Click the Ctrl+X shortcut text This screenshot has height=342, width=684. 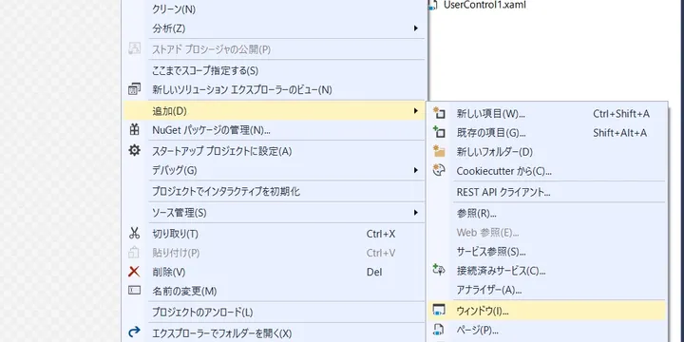click(381, 234)
